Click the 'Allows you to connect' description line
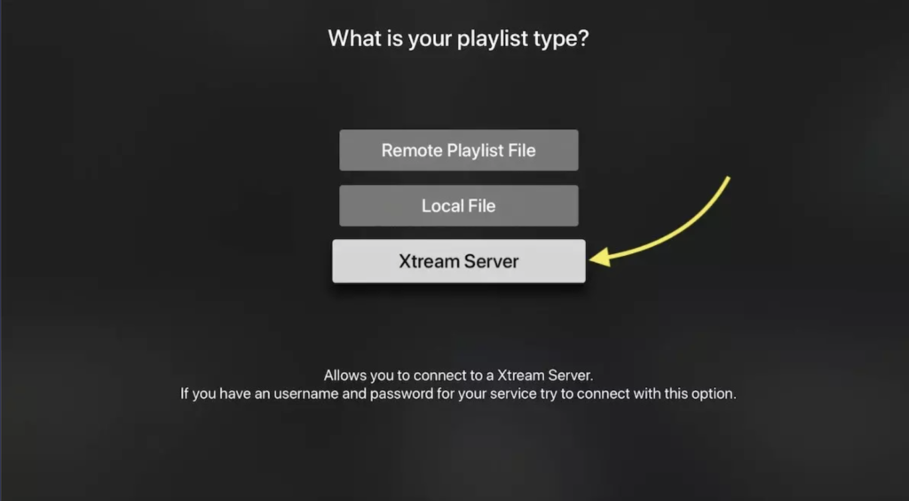 [459, 375]
